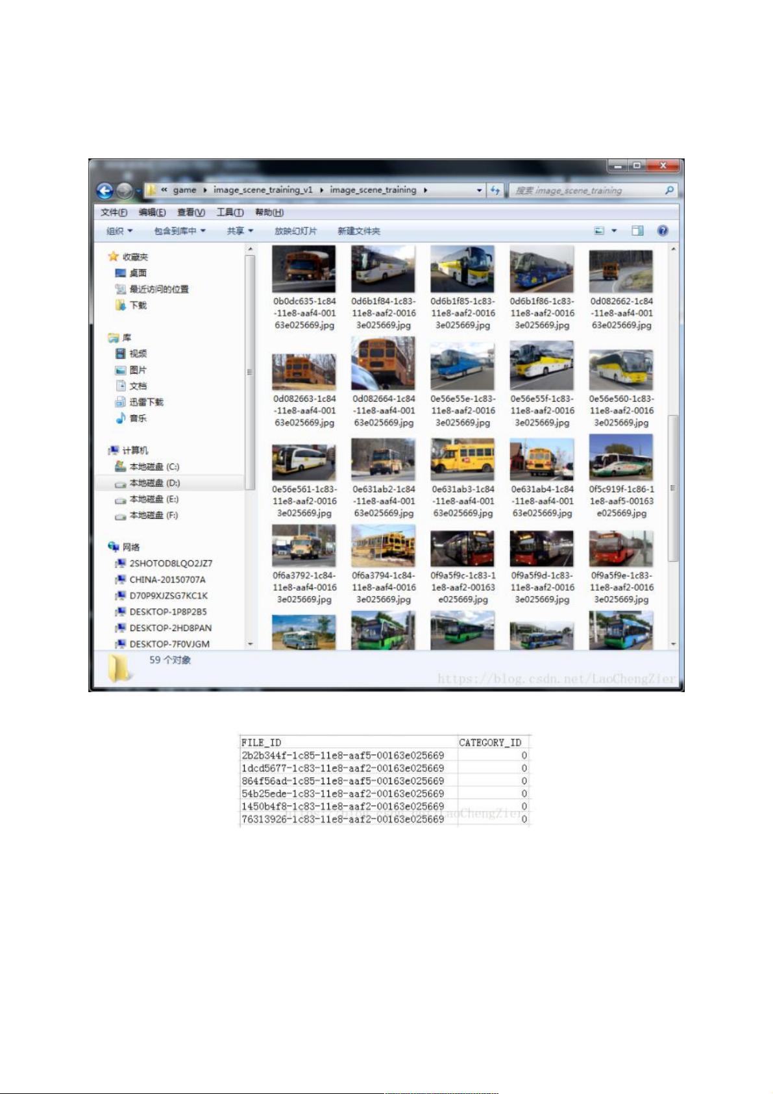Open the 工具(T) menu
The image size is (773, 1094).
[230, 212]
